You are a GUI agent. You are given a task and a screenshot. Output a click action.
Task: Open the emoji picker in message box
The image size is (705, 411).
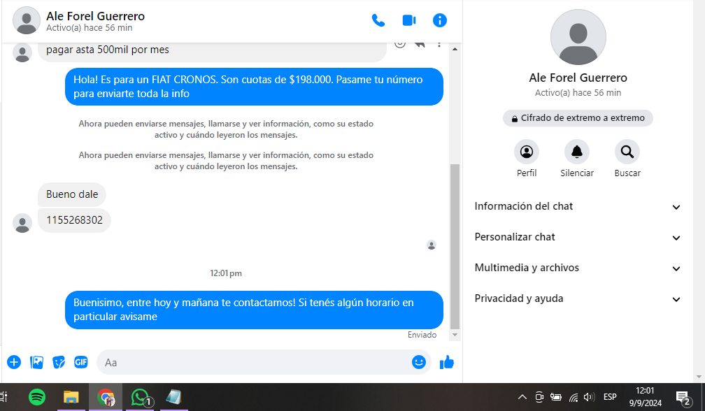(418, 362)
